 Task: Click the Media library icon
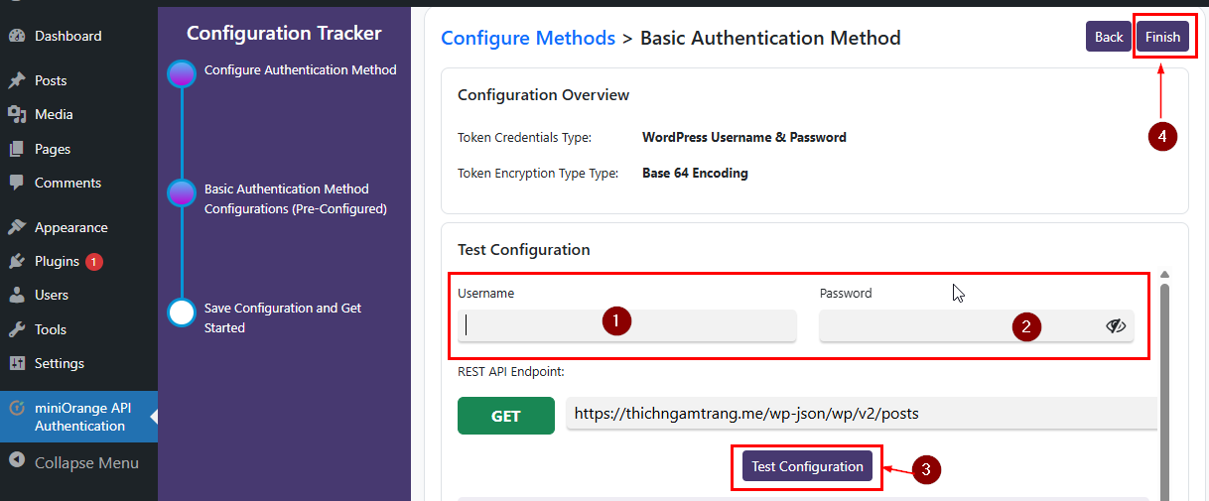[x=17, y=114]
